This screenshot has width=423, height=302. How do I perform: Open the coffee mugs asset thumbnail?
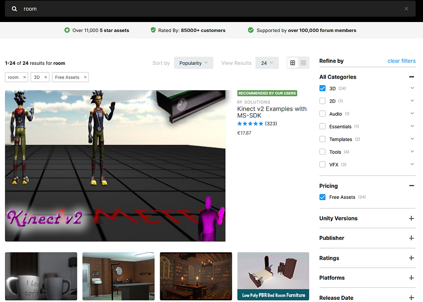click(41, 277)
